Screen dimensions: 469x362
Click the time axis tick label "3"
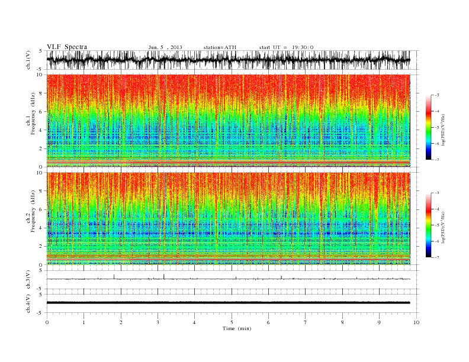point(158,322)
